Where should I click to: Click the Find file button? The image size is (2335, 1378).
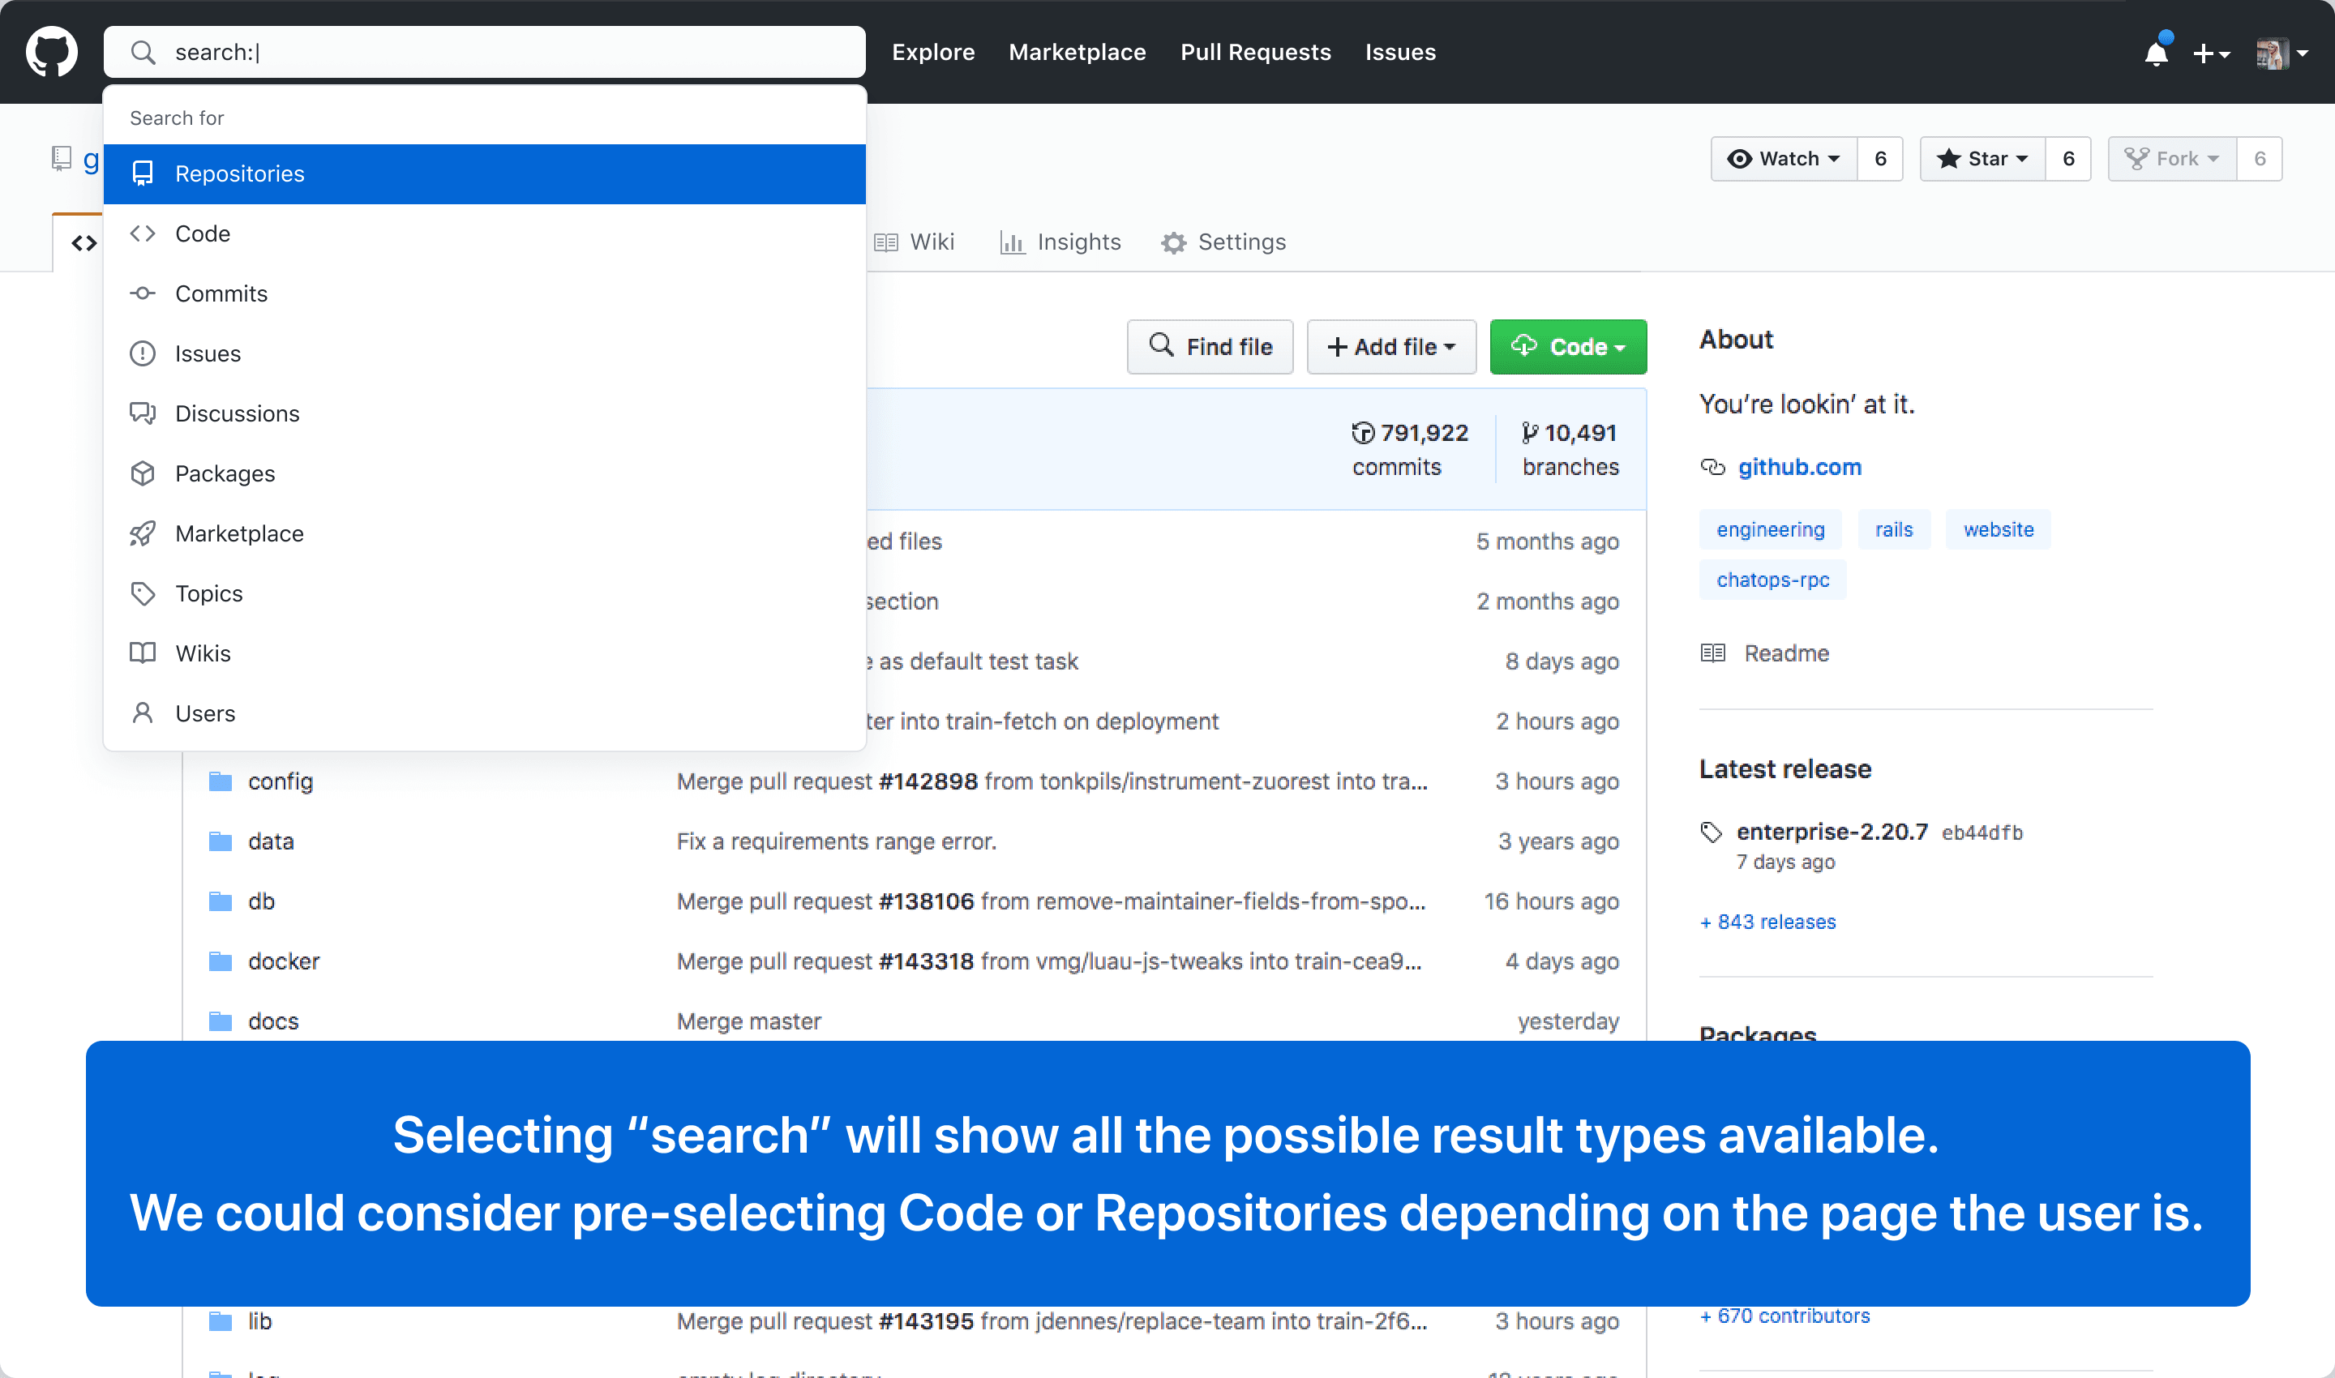point(1210,346)
